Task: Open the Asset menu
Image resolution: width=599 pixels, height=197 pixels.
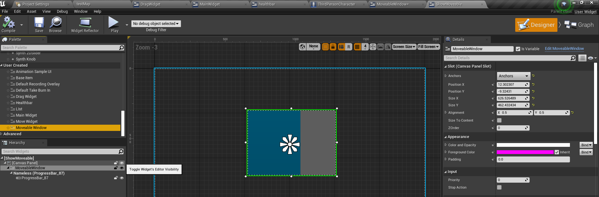Action: [32, 12]
